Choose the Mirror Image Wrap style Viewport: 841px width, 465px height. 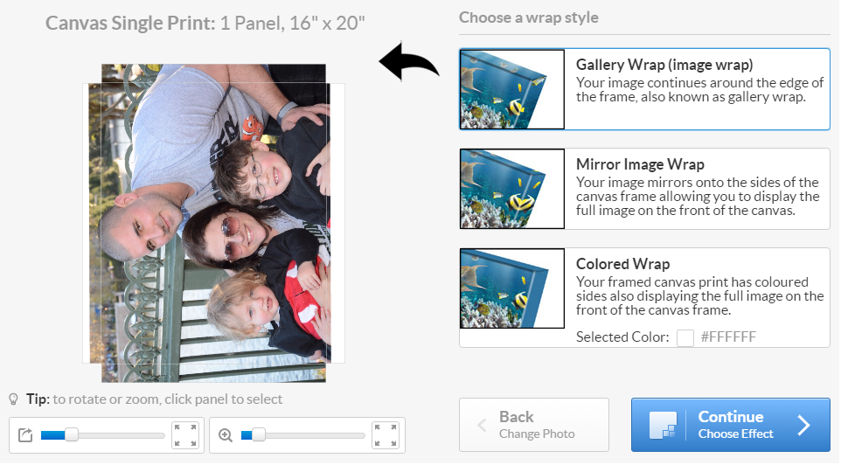[x=644, y=189]
